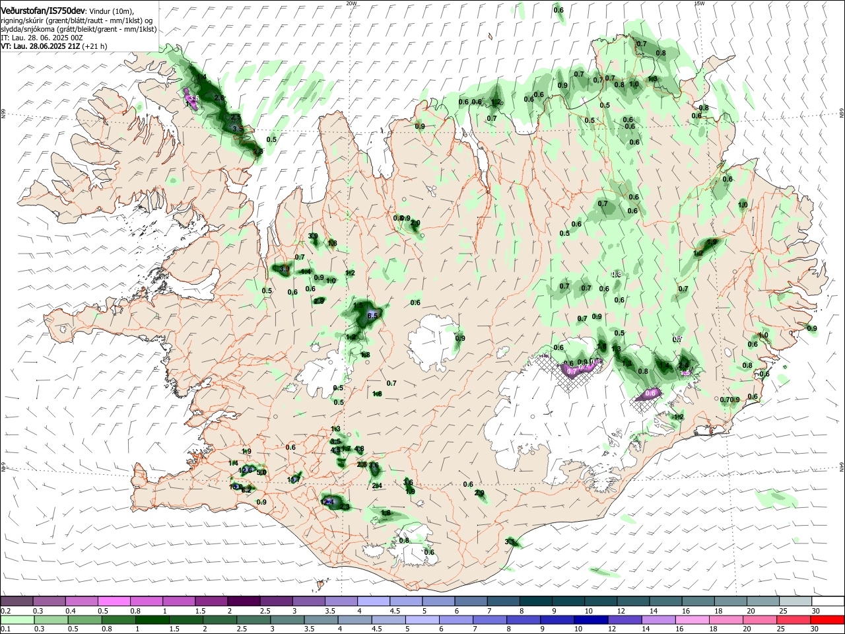This screenshot has height=634, width=845.
Task: Select the grey-green swatch between 3 and 3.5
Action: click(x=288, y=620)
